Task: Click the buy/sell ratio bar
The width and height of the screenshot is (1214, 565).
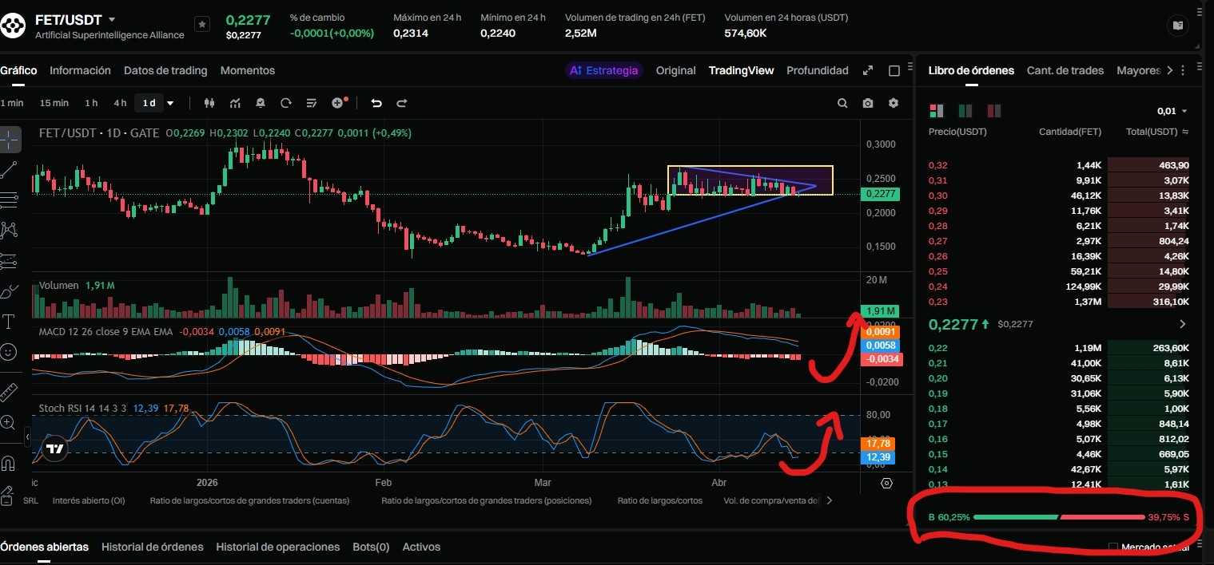Action: pyautogui.click(x=1059, y=517)
